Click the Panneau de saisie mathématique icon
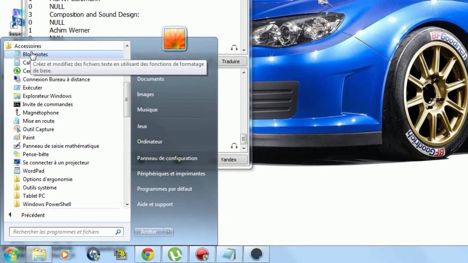This screenshot has width=468, height=263. click(17, 146)
